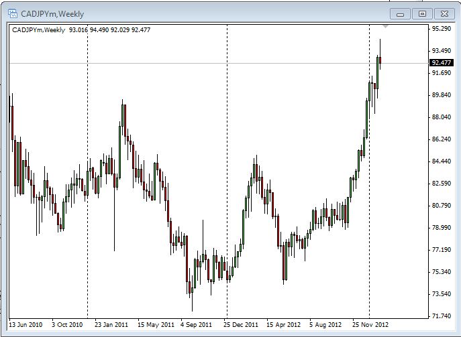This screenshot has width=461, height=337.
Task: Click the 86.240 price scale label
Action: tap(442, 139)
